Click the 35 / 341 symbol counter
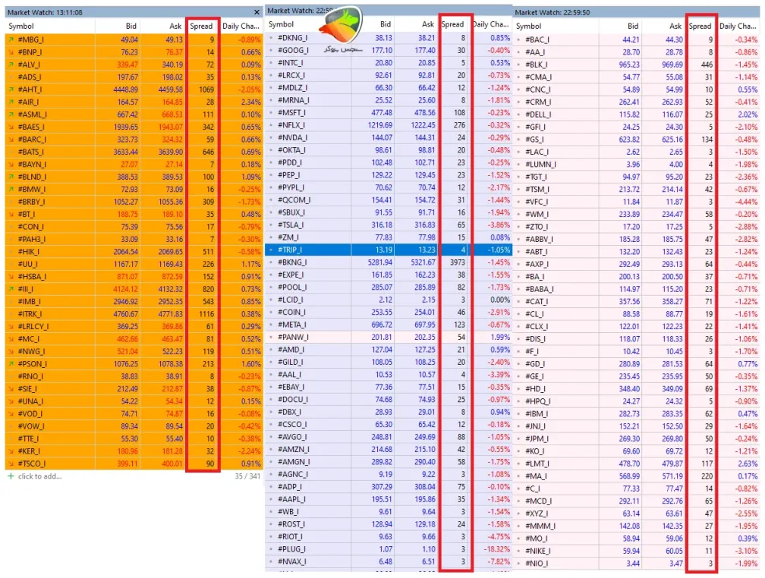 [x=247, y=476]
